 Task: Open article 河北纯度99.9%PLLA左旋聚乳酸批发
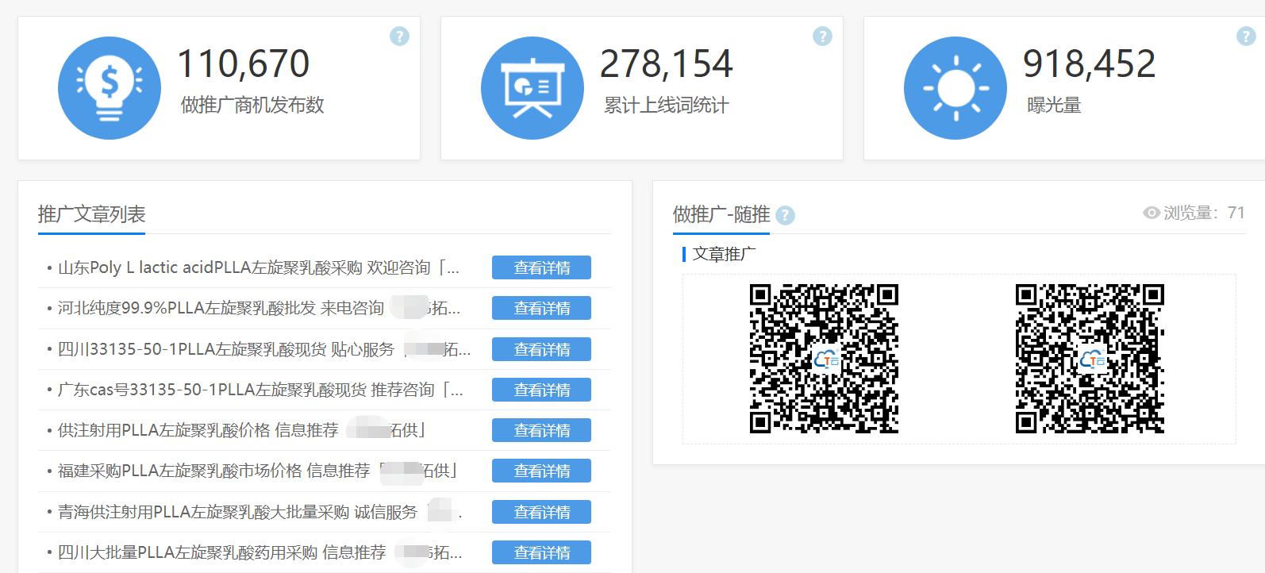(259, 308)
